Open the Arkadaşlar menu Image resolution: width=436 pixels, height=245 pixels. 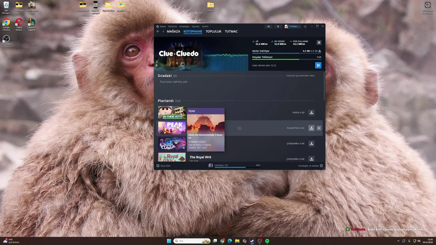(x=184, y=26)
